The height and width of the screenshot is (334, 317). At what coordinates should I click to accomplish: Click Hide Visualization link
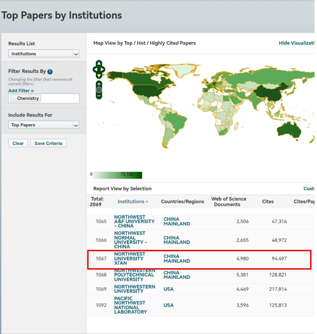(x=297, y=43)
